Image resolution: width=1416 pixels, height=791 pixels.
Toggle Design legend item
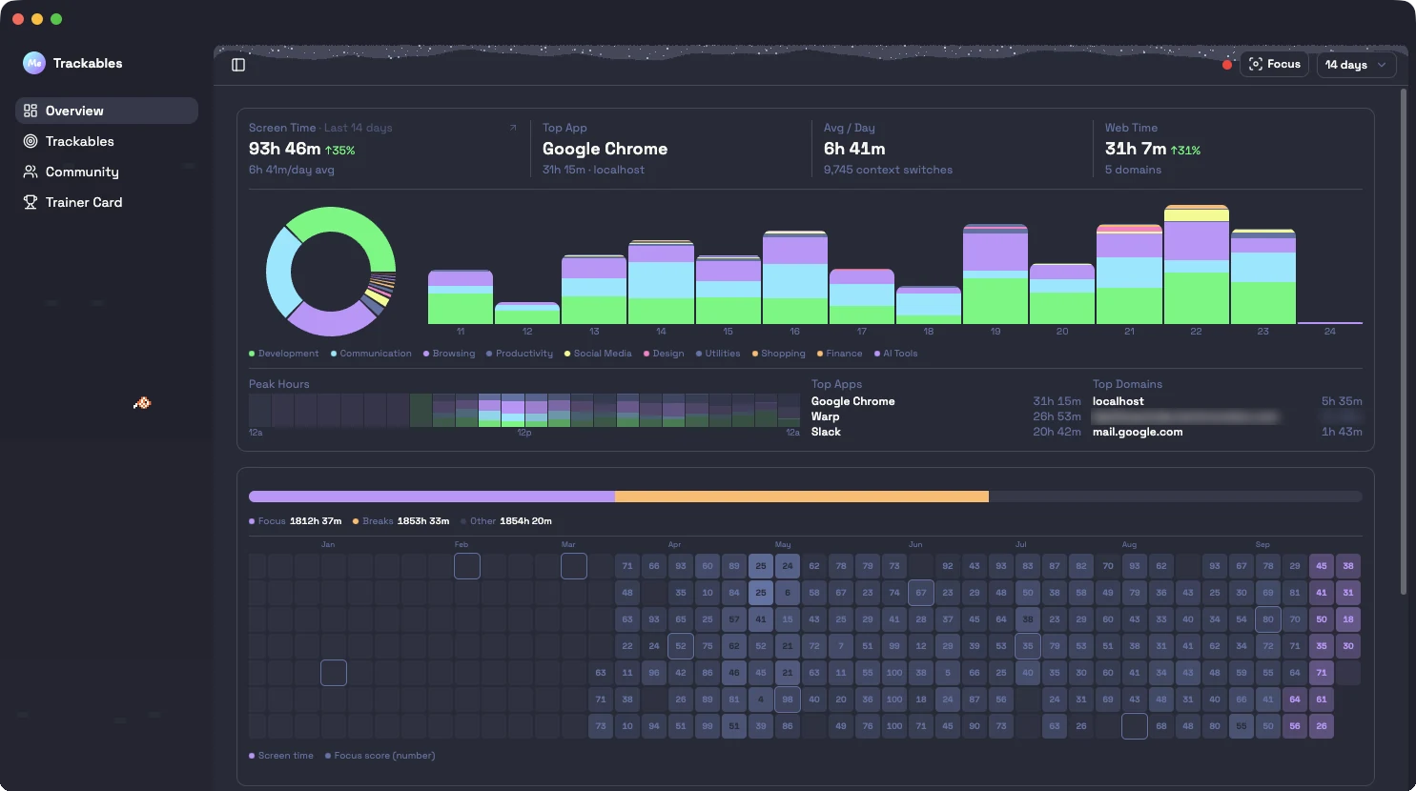pos(664,354)
